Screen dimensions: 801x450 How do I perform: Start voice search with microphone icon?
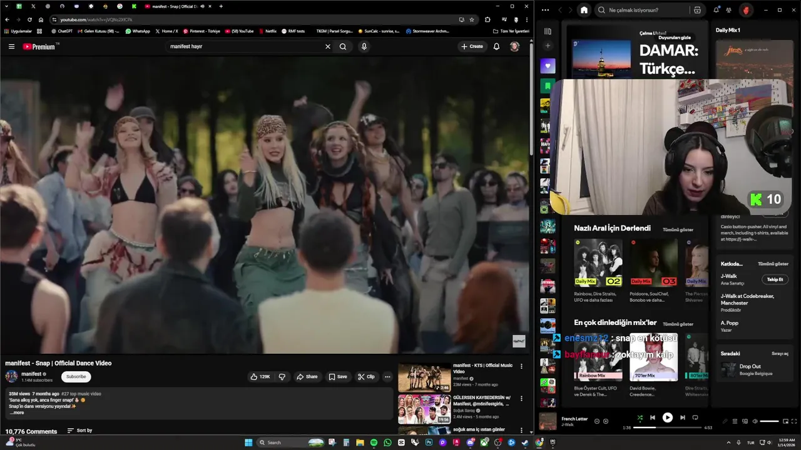pyautogui.click(x=364, y=46)
